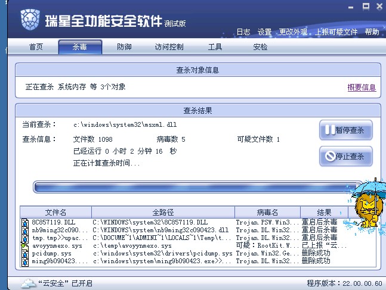Click the 全路径 column header

point(163,213)
